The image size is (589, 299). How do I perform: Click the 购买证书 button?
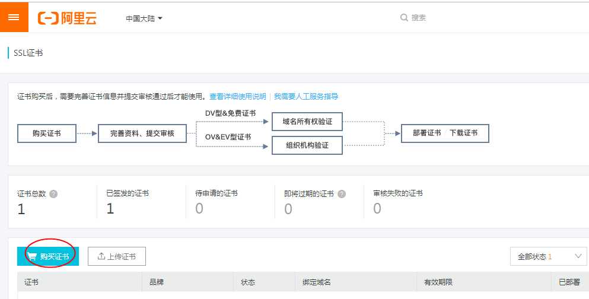[x=48, y=256]
